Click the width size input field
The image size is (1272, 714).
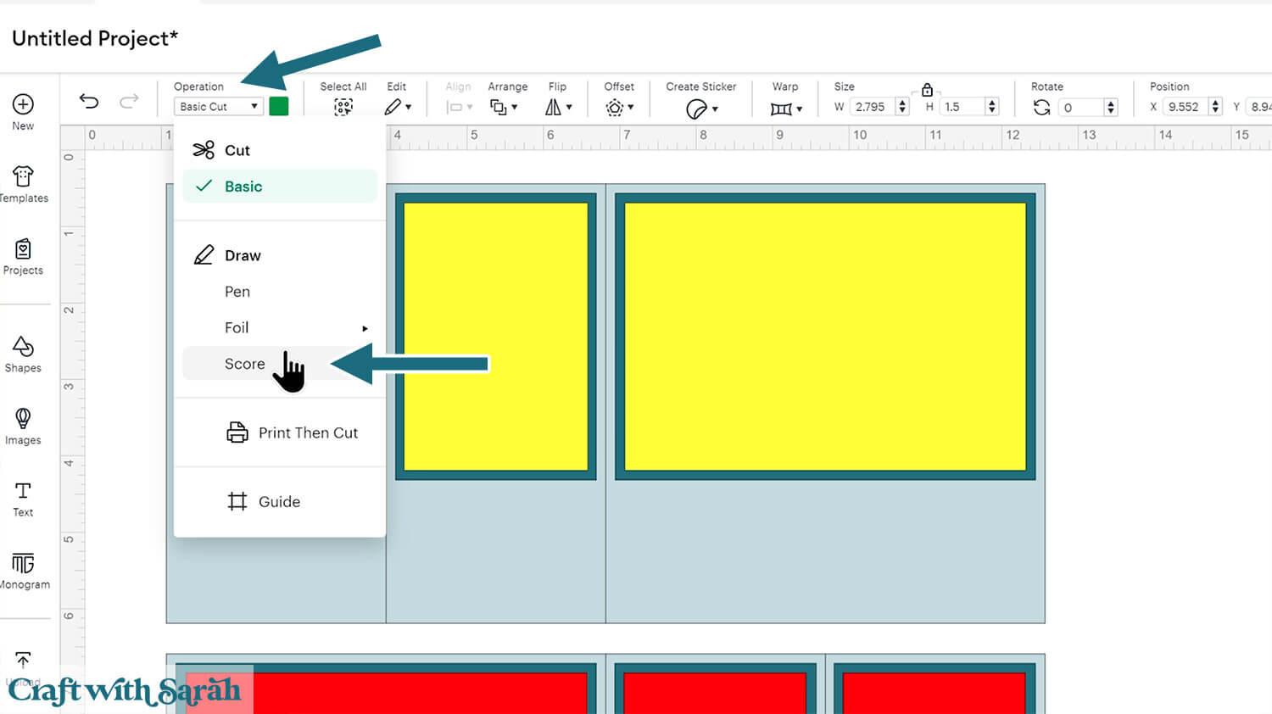pos(872,107)
